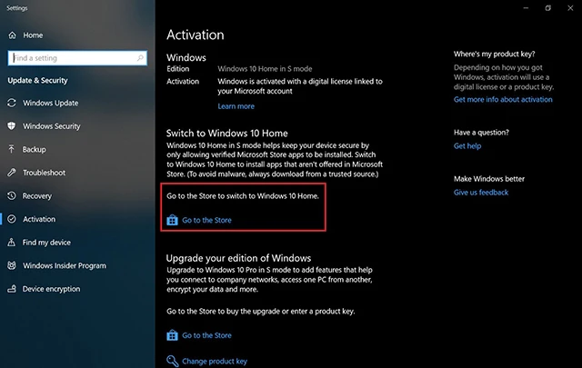Click 'Where's my product key?' heading
582x368 pixels.
point(494,54)
